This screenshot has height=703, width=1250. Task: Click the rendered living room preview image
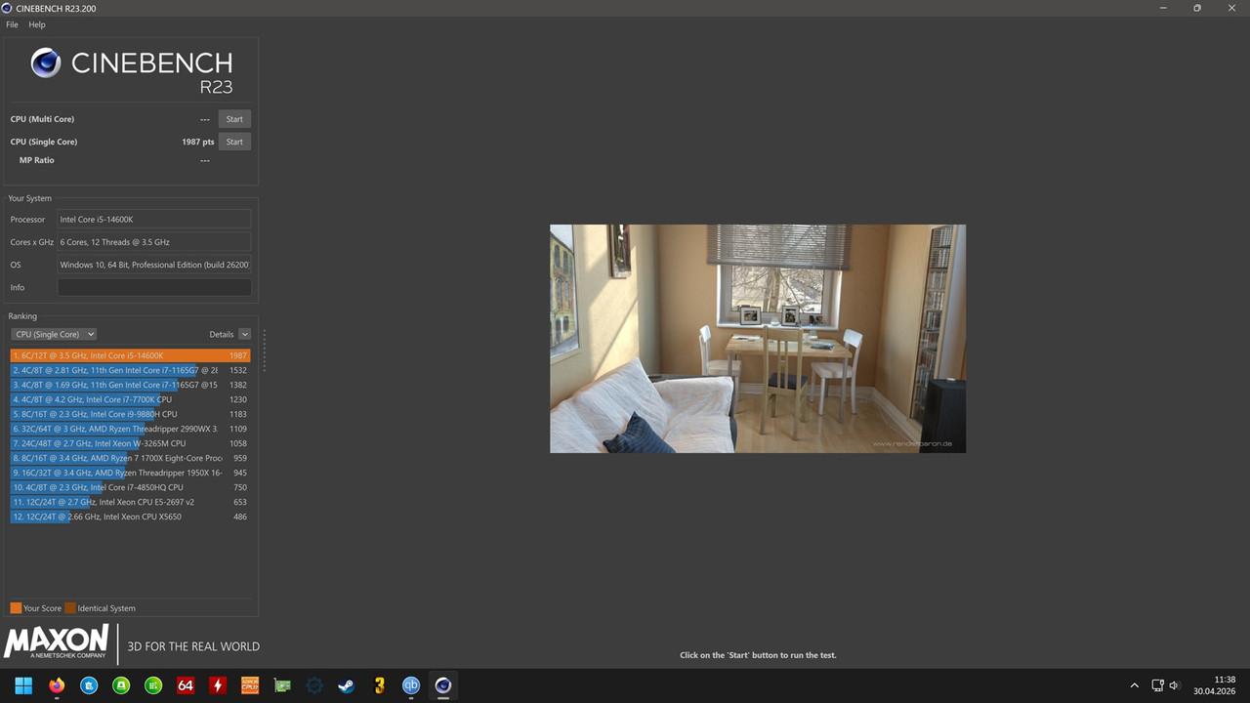click(758, 339)
